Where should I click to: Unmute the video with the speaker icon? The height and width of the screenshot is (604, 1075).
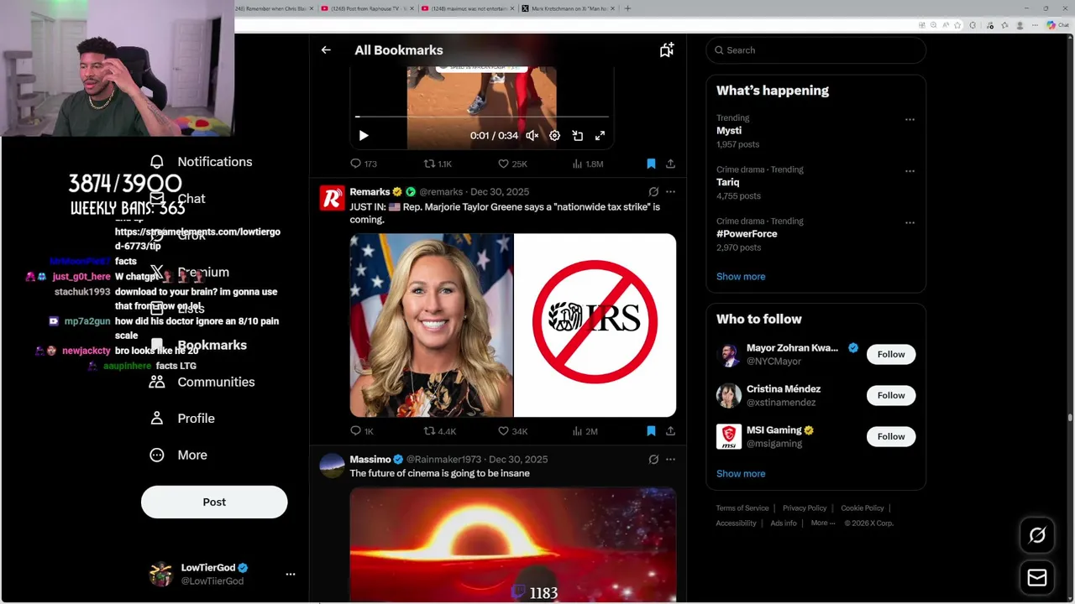[532, 135]
